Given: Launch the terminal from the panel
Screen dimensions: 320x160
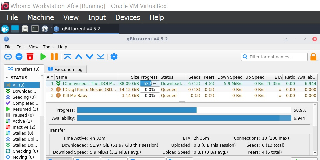Looking at the screenshot, I should [x=35, y=29].
